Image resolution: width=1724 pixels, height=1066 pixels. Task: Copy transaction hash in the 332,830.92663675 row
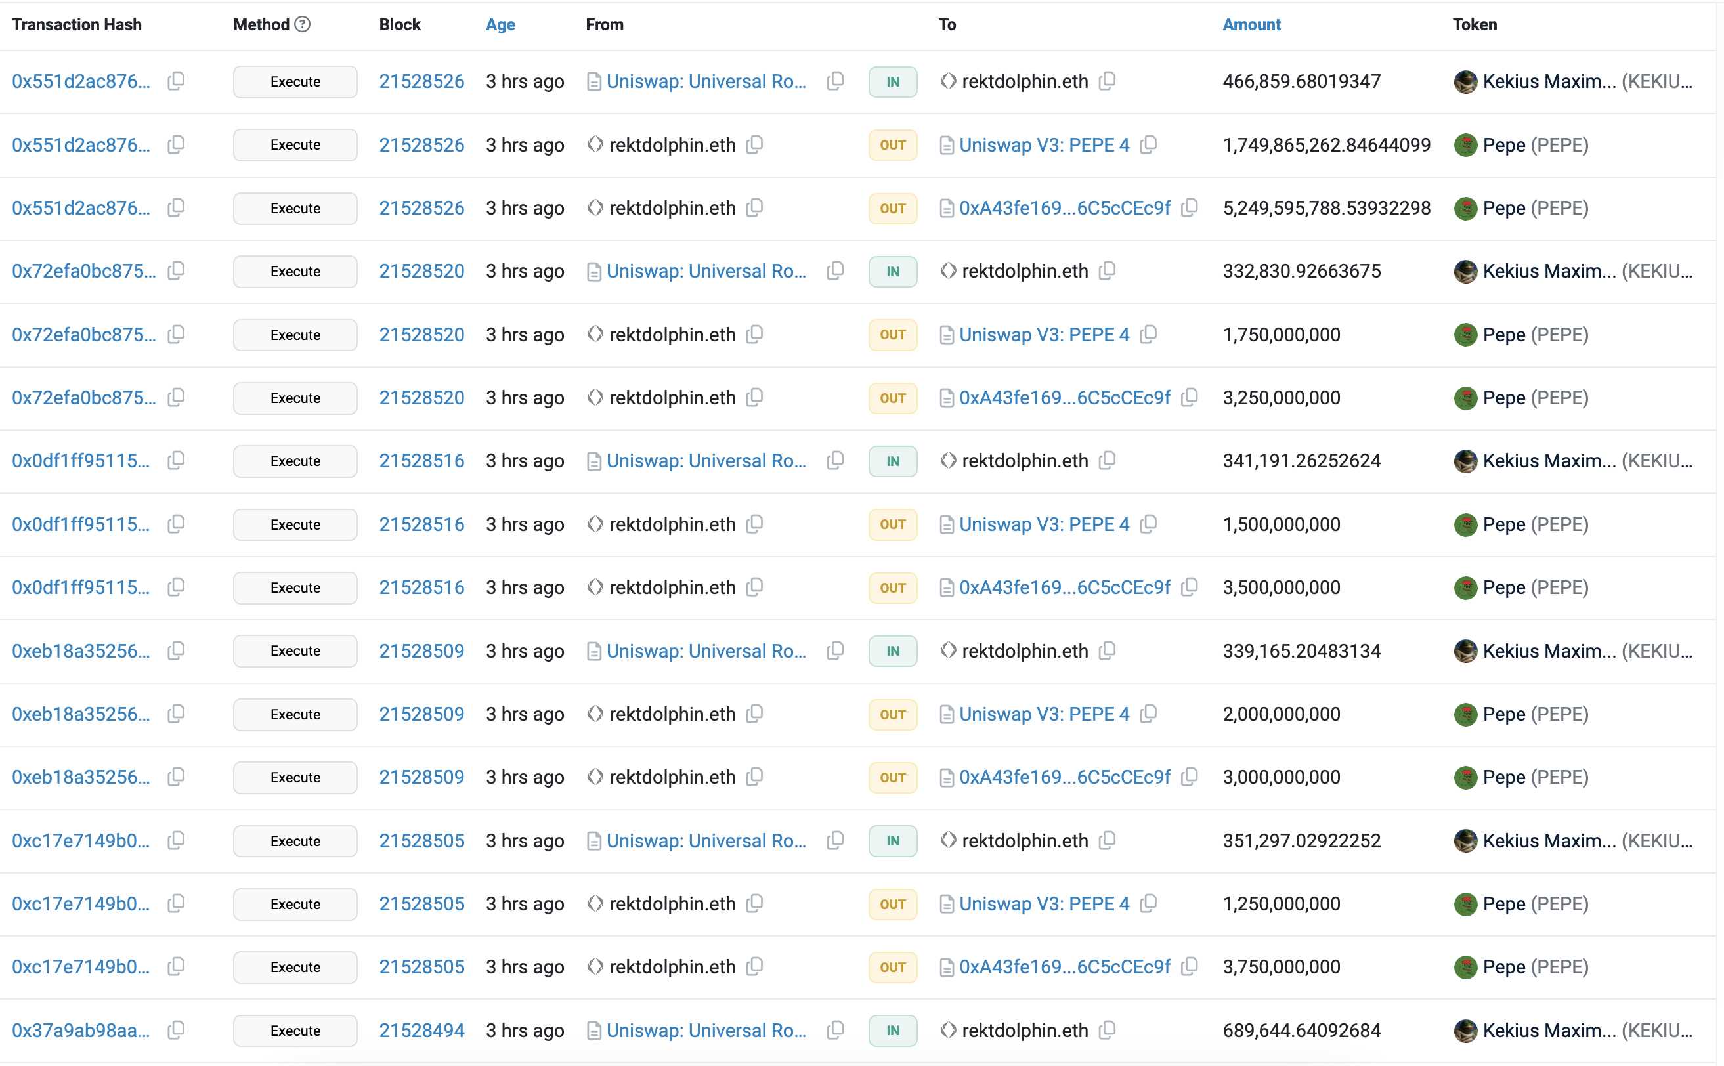pos(177,270)
